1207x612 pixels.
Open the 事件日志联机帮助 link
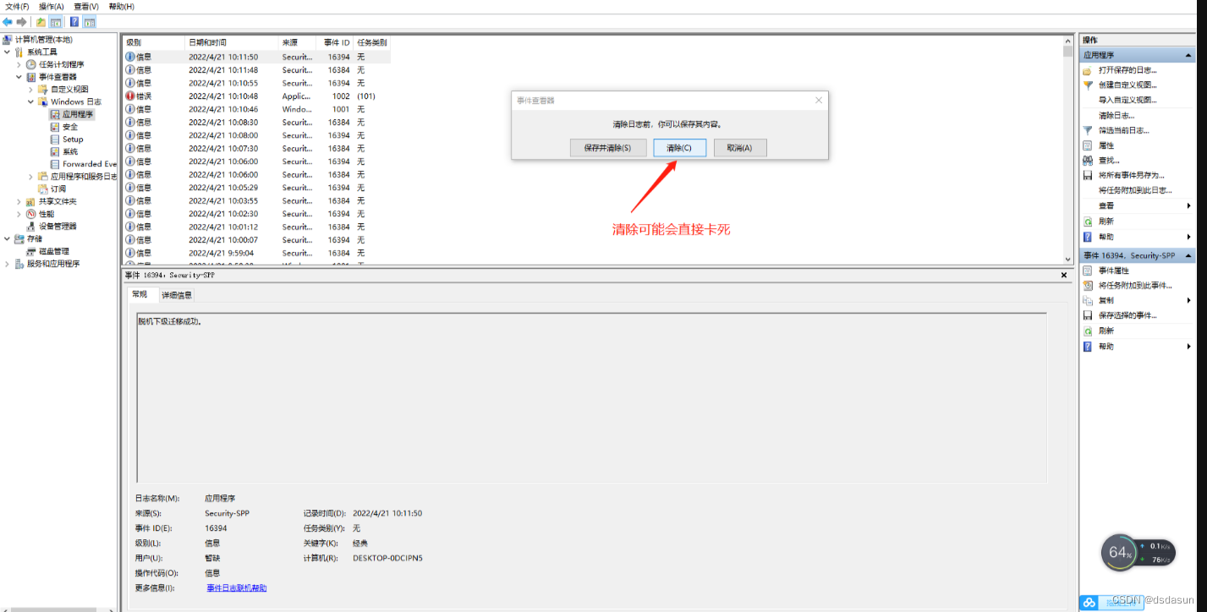coord(237,587)
